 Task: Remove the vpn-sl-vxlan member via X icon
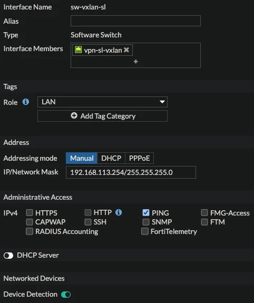[126, 50]
